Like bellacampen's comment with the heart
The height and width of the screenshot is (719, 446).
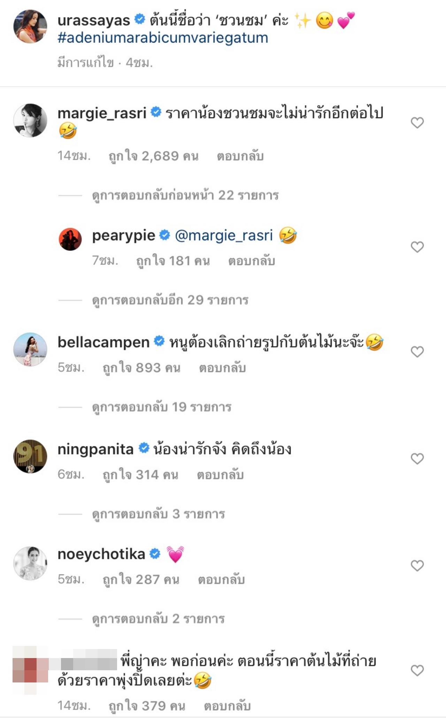[417, 352]
